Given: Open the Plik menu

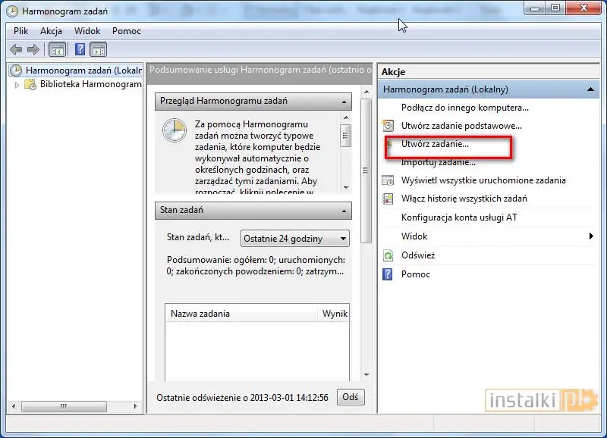Looking at the screenshot, I should pos(20,31).
